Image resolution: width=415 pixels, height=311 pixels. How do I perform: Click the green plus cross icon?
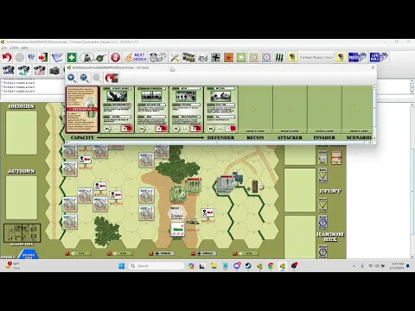pos(72,57)
